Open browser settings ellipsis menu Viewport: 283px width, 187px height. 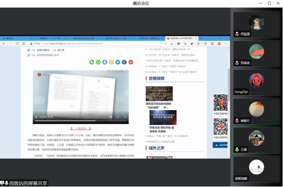click(x=226, y=44)
